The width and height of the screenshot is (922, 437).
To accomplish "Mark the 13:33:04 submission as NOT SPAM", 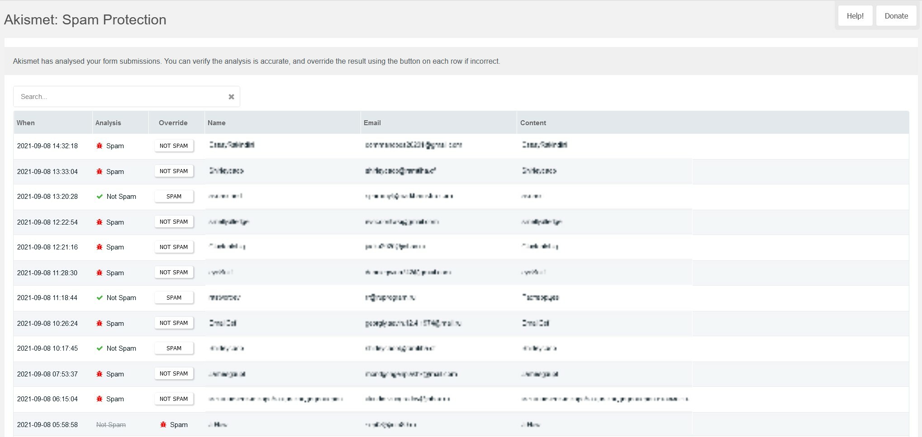I will (174, 171).
